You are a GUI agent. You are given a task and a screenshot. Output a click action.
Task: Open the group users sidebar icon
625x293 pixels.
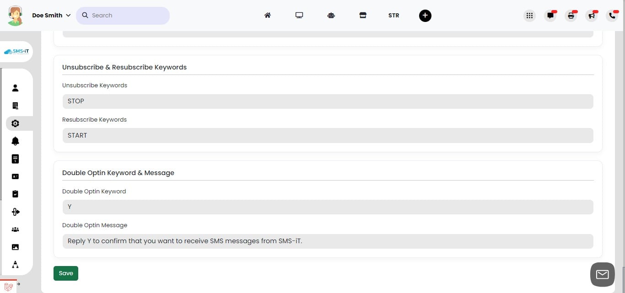click(15, 229)
